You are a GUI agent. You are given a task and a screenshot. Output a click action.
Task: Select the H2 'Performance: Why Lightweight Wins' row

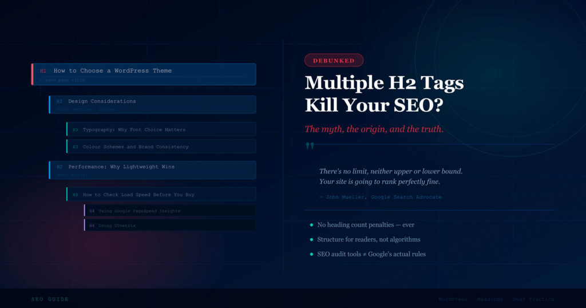point(152,170)
